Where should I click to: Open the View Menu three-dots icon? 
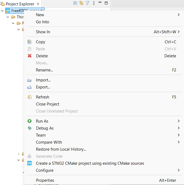94,3
